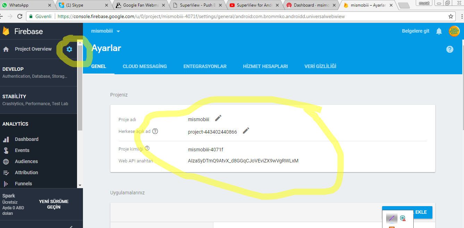The height and width of the screenshot is (228, 464).
Task: Open Project Overview in sidebar
Action: tap(33, 49)
